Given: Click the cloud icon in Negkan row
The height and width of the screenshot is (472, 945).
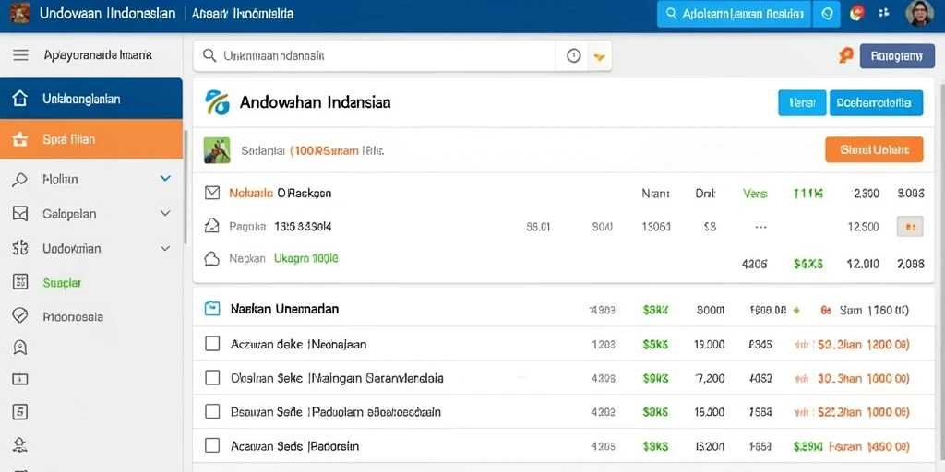Looking at the screenshot, I should point(211,259).
